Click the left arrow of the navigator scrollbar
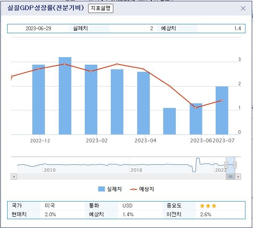253x228 pixels. point(14,176)
